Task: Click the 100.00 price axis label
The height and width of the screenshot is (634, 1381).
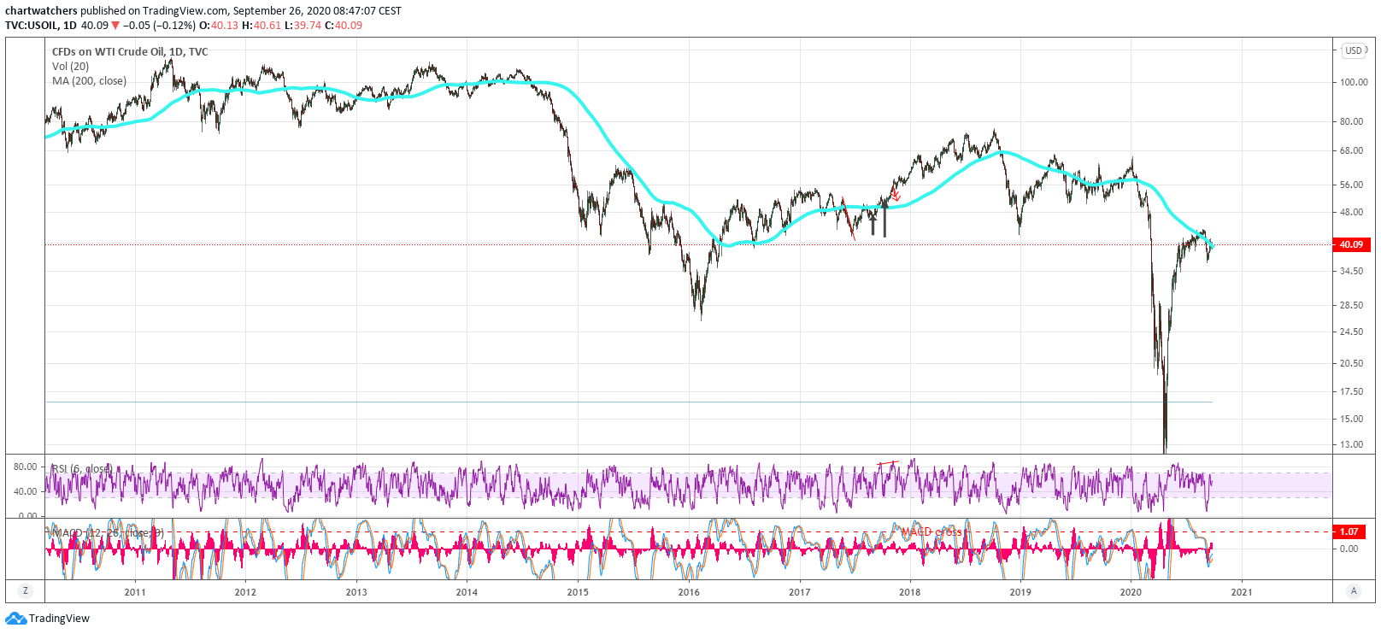Action: tap(1354, 83)
